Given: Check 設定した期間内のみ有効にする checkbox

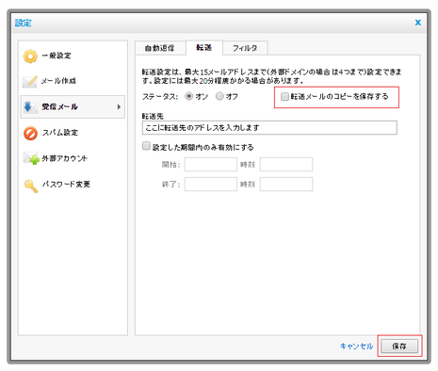Looking at the screenshot, I should pyautogui.click(x=146, y=146).
